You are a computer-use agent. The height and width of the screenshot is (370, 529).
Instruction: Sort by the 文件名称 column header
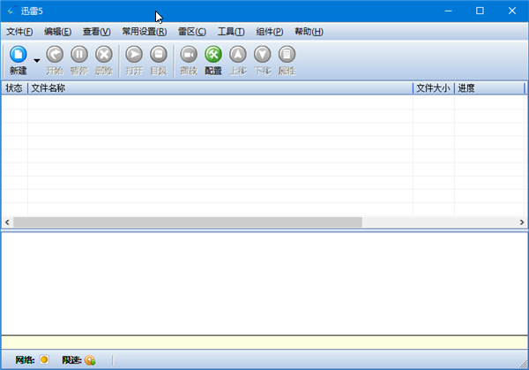click(220, 88)
